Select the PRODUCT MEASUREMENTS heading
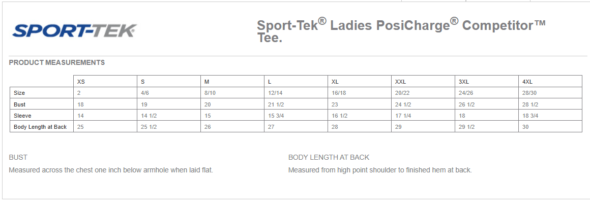Screen dimensions: 590x214 point(57,62)
